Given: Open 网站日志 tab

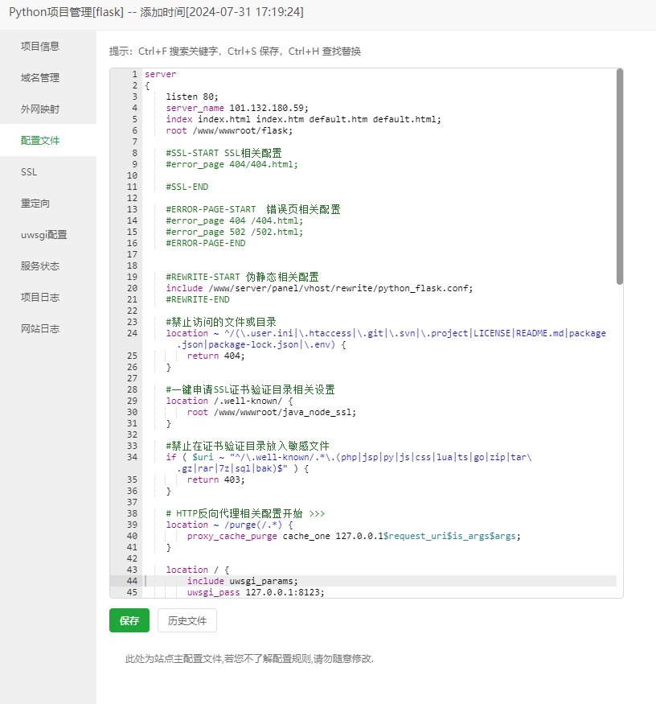Looking at the screenshot, I should 40,328.
